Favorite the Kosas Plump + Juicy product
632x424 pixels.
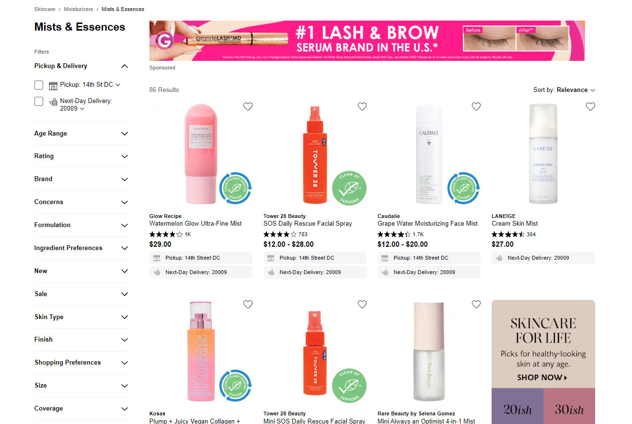(x=248, y=304)
